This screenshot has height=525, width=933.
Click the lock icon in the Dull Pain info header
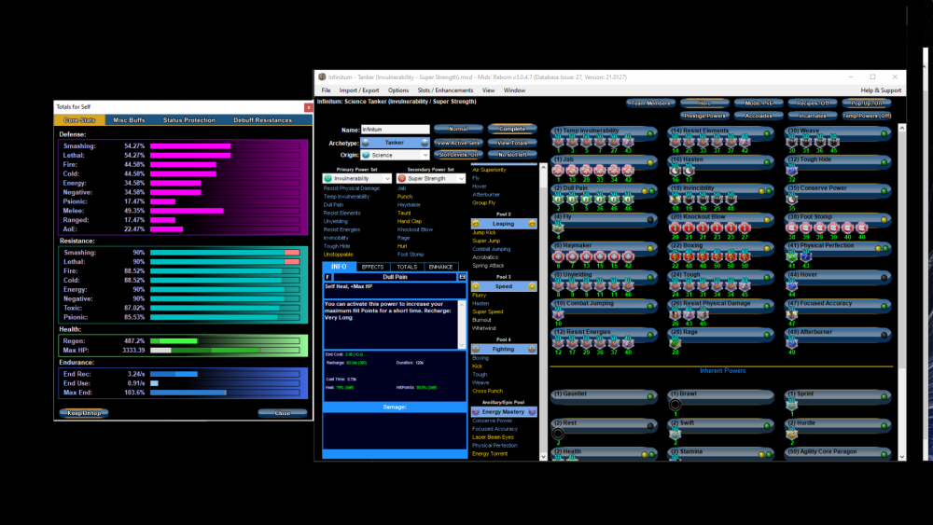[x=463, y=277]
